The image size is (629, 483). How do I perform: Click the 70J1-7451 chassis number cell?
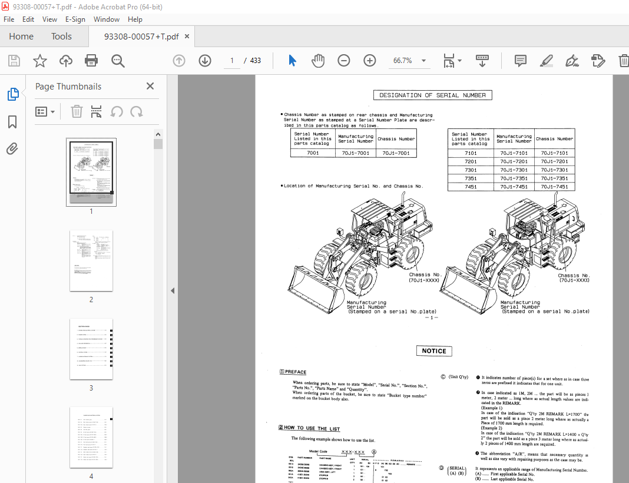554,187
